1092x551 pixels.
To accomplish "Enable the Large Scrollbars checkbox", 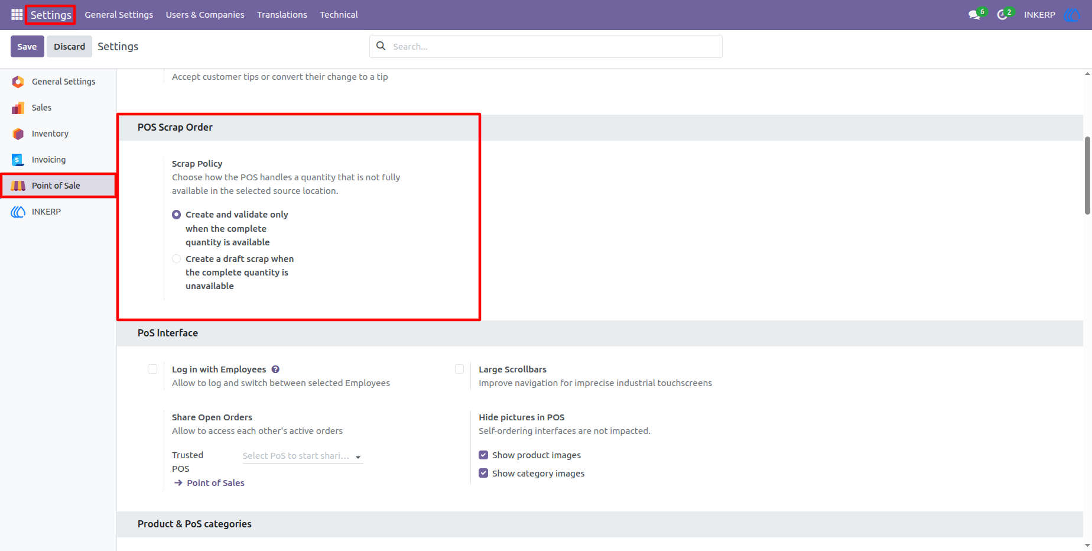I will pyautogui.click(x=459, y=370).
